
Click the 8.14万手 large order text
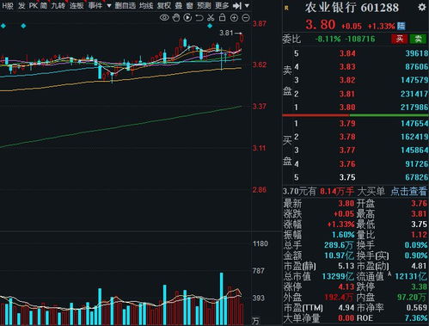click(337, 191)
